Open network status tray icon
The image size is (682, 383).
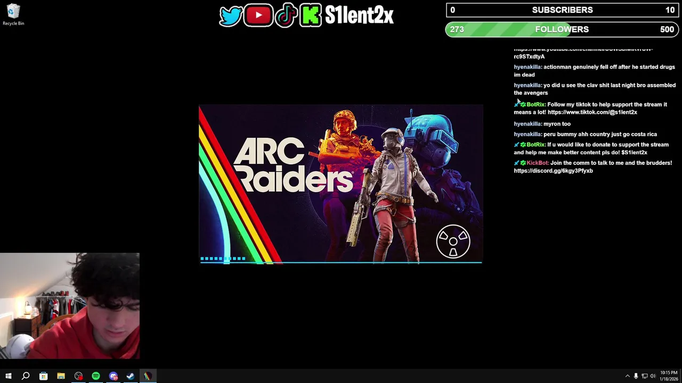coord(644,376)
